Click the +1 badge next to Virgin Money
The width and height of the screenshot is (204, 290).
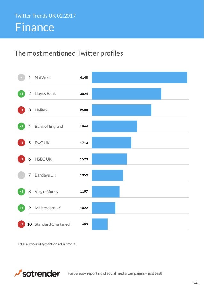[21, 192]
